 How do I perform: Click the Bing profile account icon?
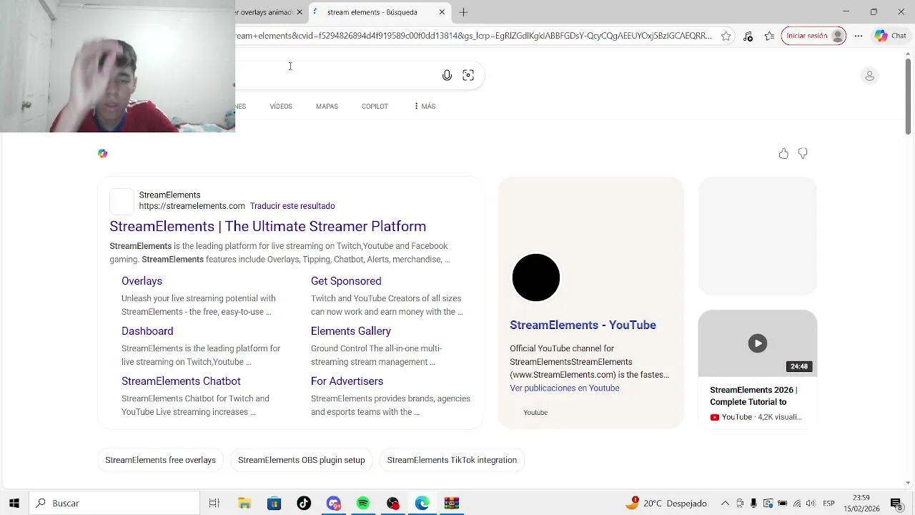[x=869, y=76]
